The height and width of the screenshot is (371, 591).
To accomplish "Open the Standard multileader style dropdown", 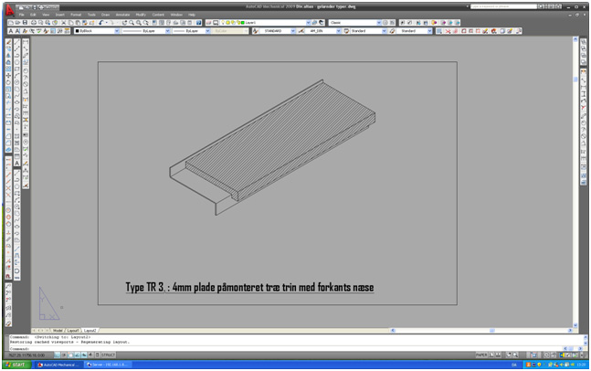I will 429,31.
